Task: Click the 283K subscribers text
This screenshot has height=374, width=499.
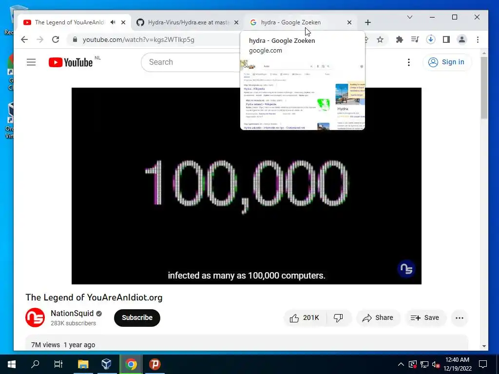Action: tap(73, 323)
